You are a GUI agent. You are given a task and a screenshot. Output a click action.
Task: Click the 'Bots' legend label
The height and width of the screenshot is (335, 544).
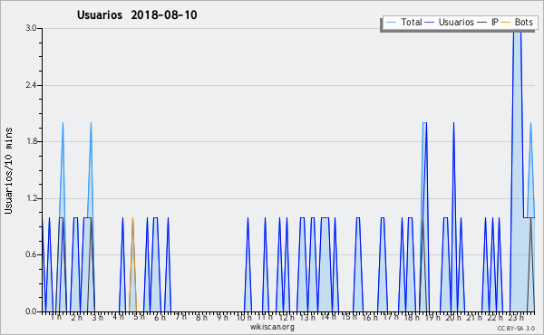click(x=523, y=22)
